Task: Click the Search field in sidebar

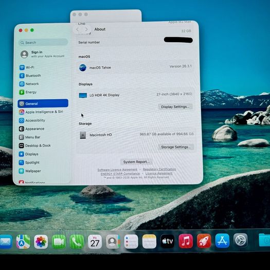Action: point(43,42)
